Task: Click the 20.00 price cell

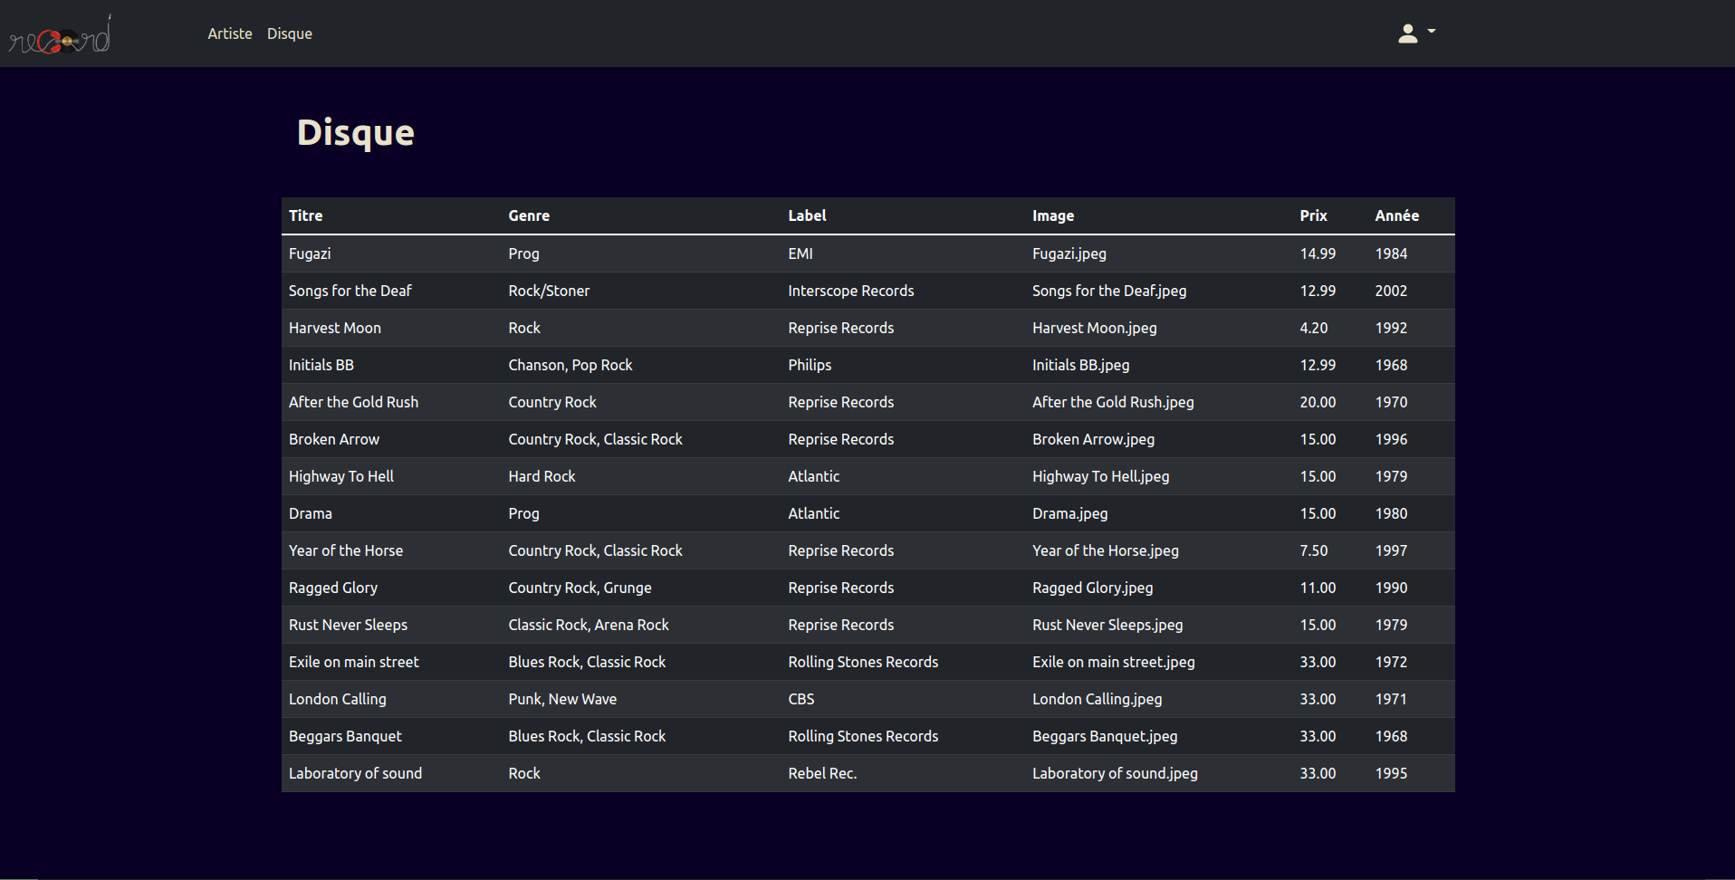Action: coord(1318,402)
